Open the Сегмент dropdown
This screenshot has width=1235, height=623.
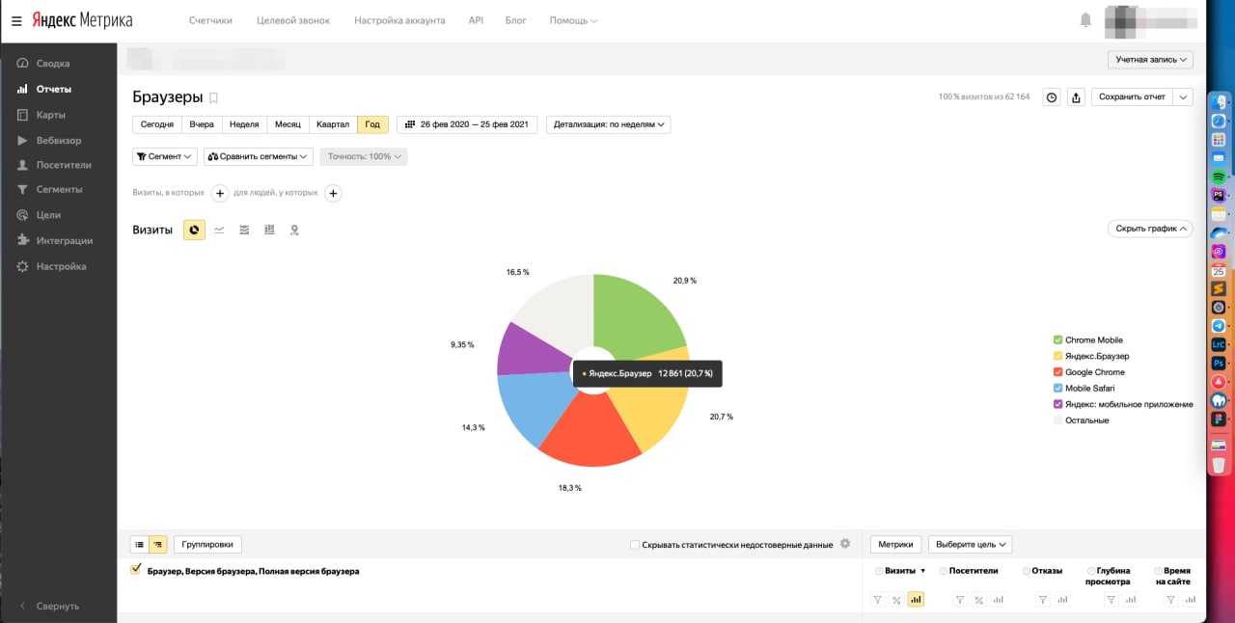click(x=165, y=156)
